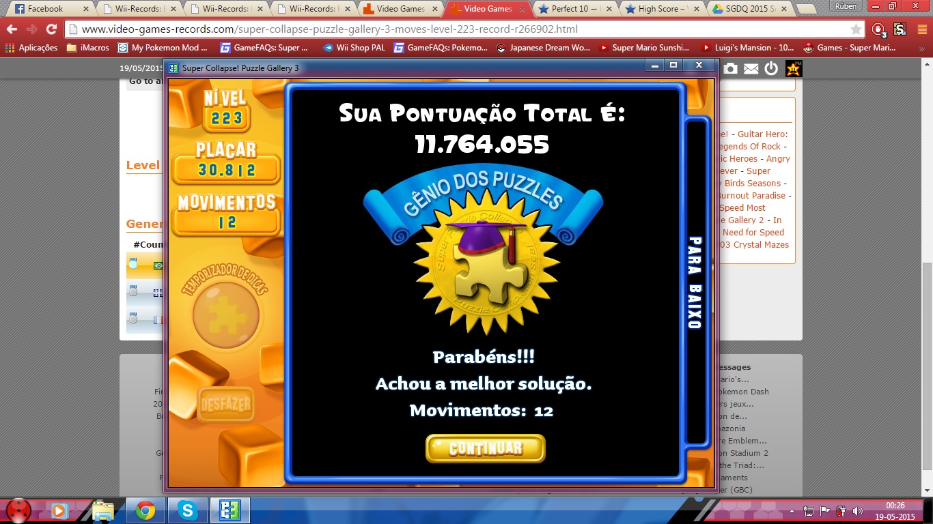
Task: Open the iMacros bookmarks folder
Action: tap(87, 48)
